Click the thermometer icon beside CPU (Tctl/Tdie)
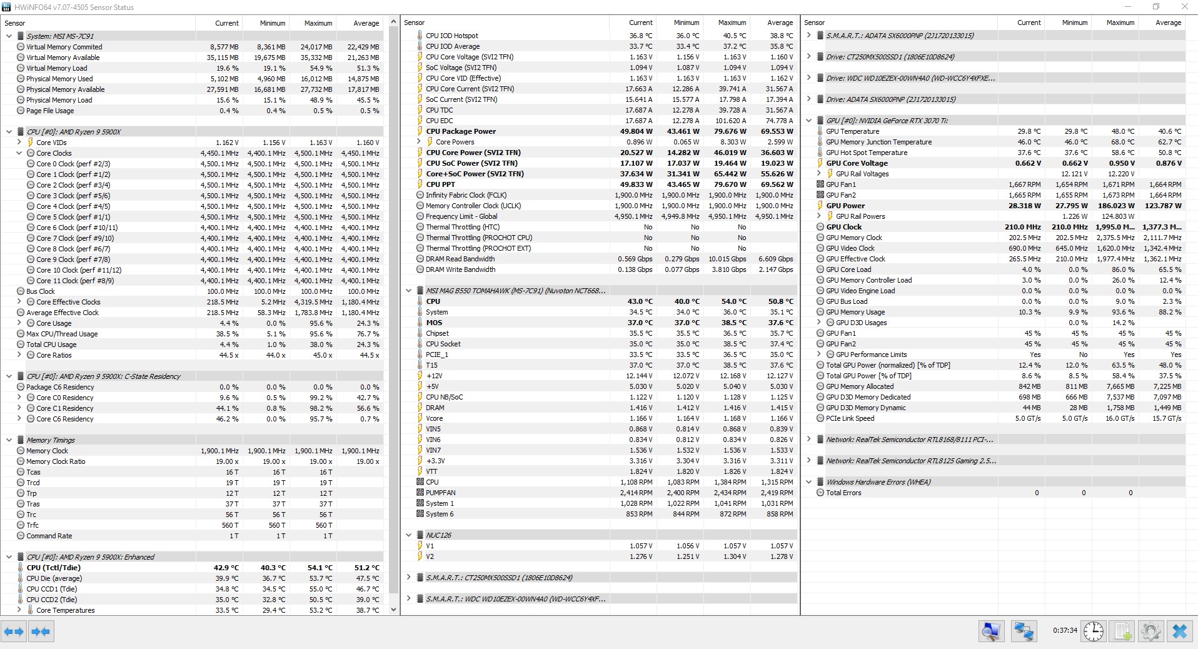 click(x=21, y=568)
